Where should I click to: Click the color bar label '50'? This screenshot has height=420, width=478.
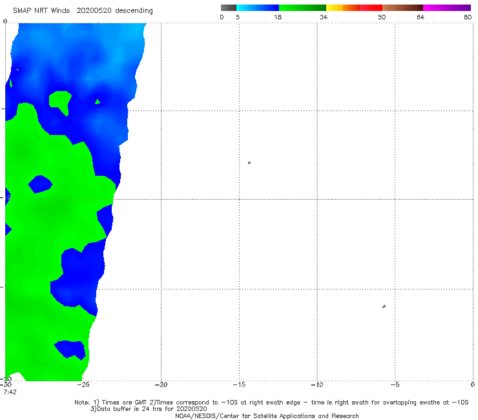[382, 17]
